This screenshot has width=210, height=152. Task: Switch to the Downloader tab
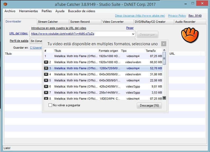pos(20,21)
